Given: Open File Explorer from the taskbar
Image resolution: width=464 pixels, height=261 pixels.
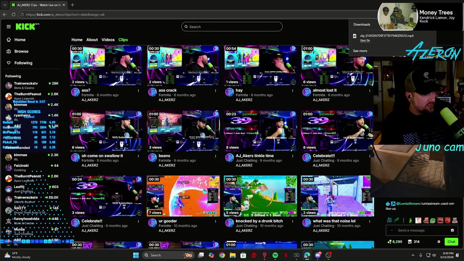Looking at the screenshot, I should point(233,255).
